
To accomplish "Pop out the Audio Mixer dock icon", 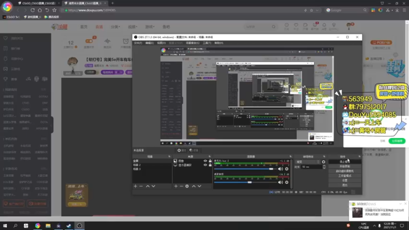I will click(290, 157).
